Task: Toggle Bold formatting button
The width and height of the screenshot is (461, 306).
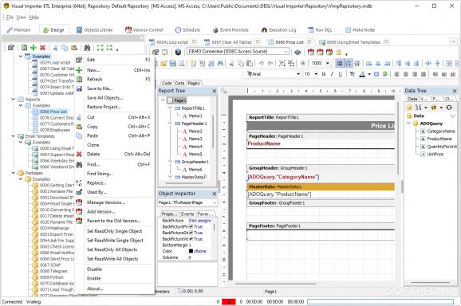Action: tap(324, 74)
